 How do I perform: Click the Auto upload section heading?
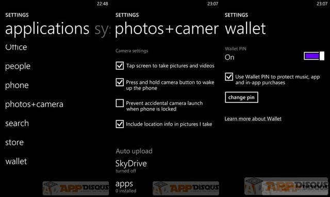tap(134, 151)
